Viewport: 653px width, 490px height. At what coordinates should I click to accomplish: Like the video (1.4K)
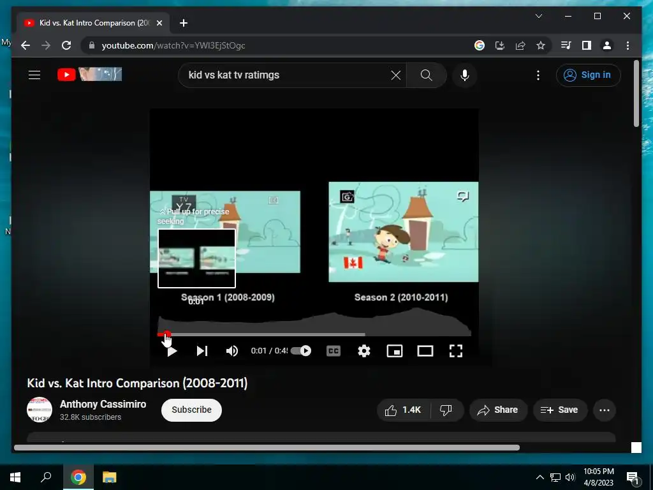click(403, 410)
